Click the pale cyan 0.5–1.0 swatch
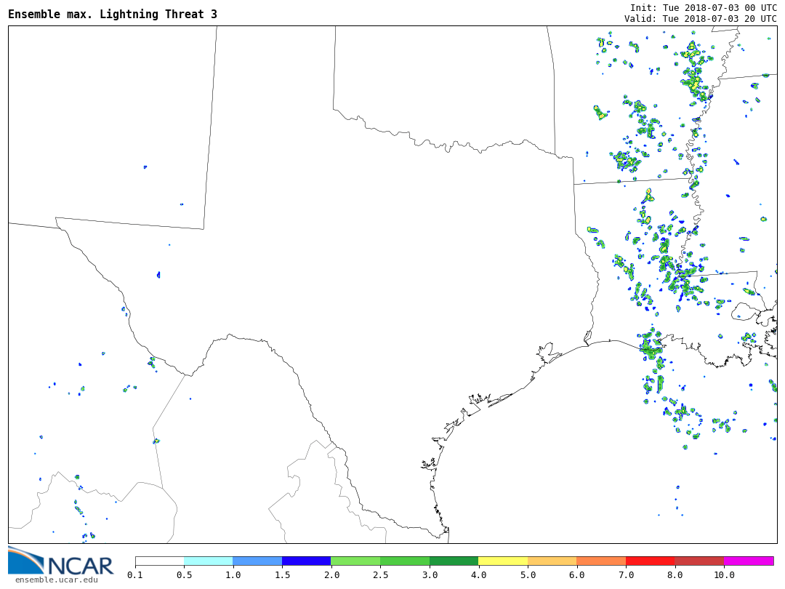Image resolution: width=785 pixels, height=589 pixels. (x=209, y=561)
